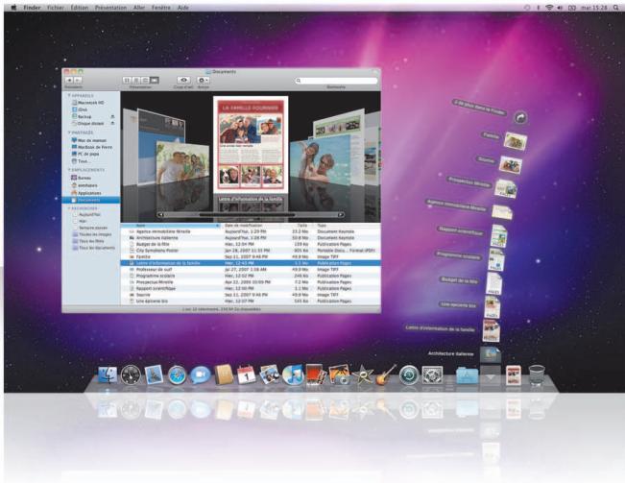This screenshot has width=625, height=483.
Task: Open the volume menu bar icon
Action: pos(560,7)
